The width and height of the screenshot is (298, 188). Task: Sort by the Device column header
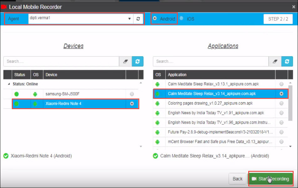(x=84, y=75)
